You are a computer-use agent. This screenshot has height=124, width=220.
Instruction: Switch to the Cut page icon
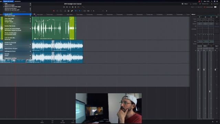[52, 122]
